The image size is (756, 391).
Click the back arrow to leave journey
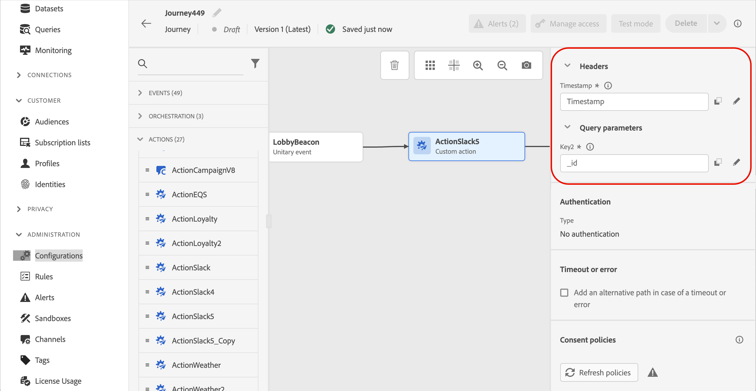point(146,23)
